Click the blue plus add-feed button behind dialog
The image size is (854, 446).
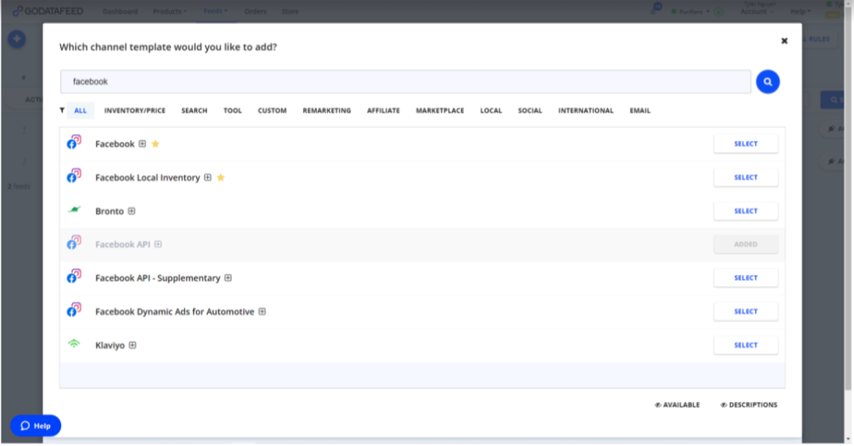click(17, 39)
